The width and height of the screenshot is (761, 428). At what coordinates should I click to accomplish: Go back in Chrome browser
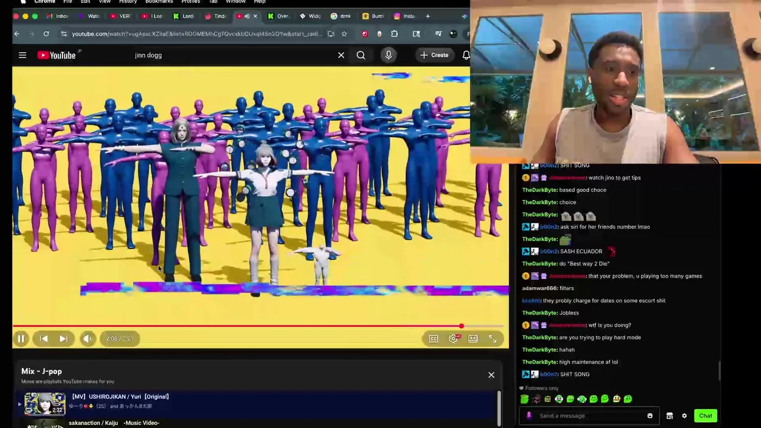tap(17, 34)
